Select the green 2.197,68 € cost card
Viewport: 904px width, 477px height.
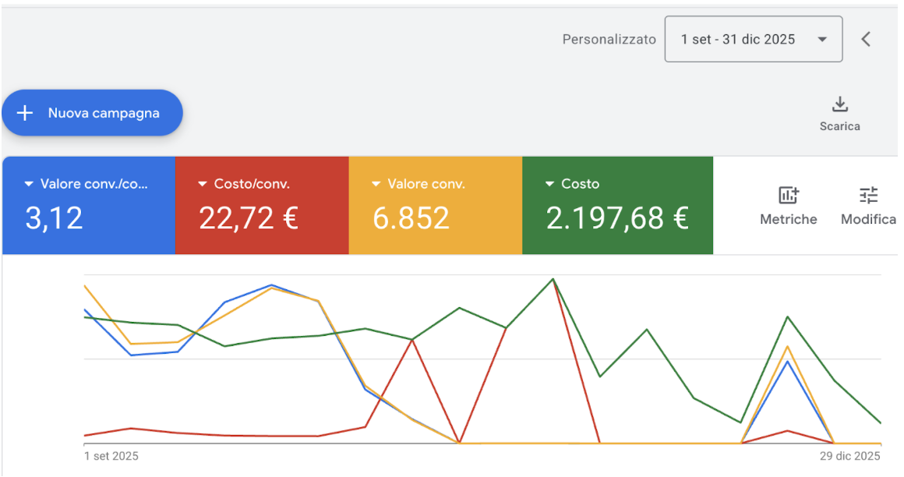point(617,205)
